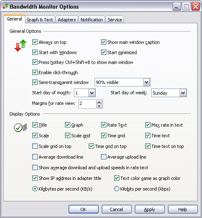Screen dimensions: 202x218
Task: Toggle Start with Windows option
Action: coord(35,52)
